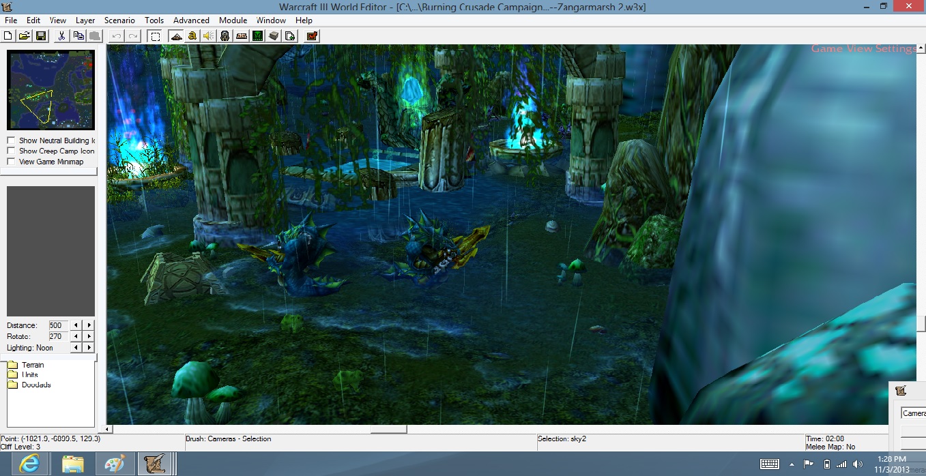Open the touch keyboard tray icon

point(770,464)
